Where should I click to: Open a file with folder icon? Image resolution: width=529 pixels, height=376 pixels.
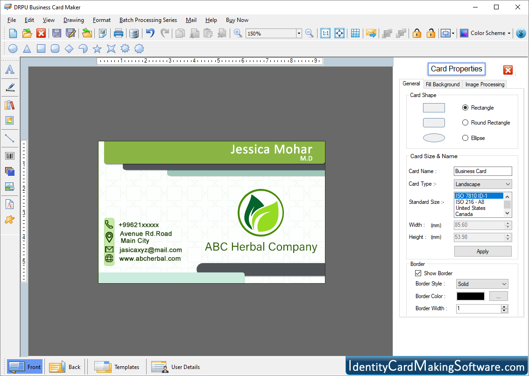(x=27, y=33)
